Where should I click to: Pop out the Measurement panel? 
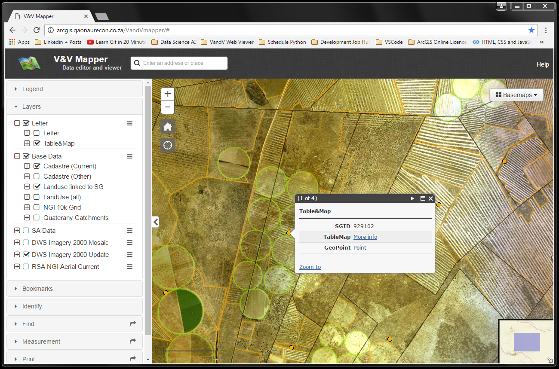pyautogui.click(x=133, y=341)
